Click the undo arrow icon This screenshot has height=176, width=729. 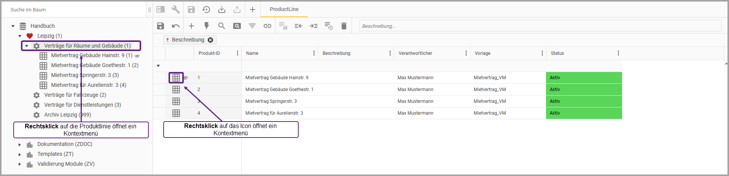click(175, 26)
